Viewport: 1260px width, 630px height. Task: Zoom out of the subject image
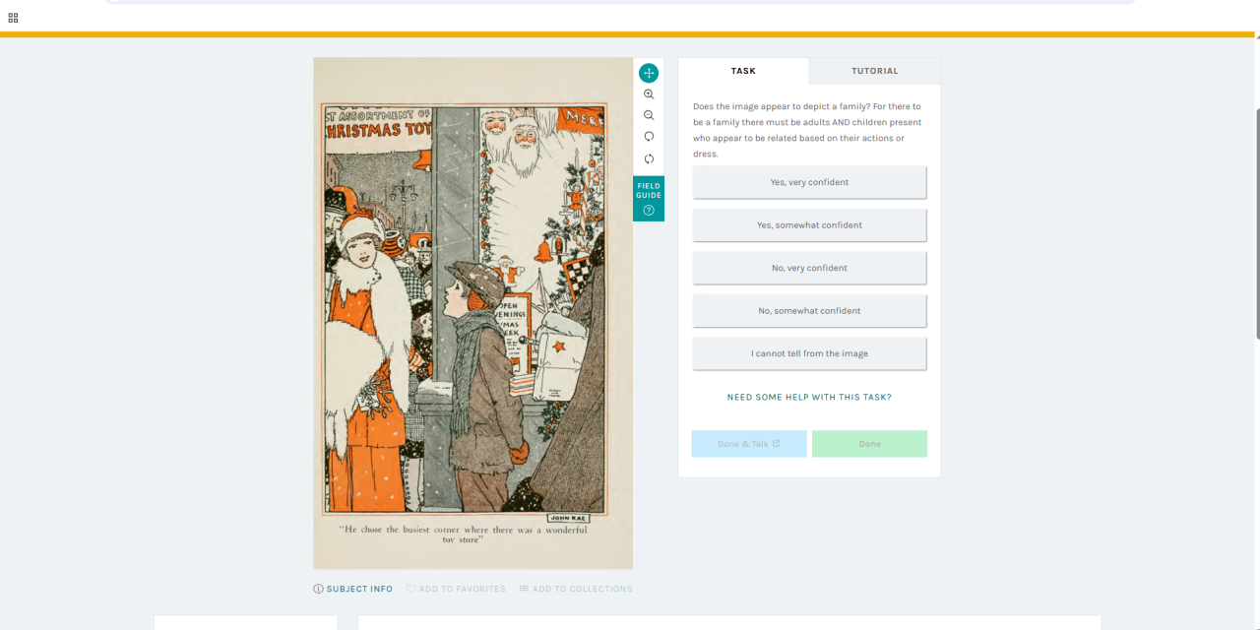pyautogui.click(x=649, y=116)
